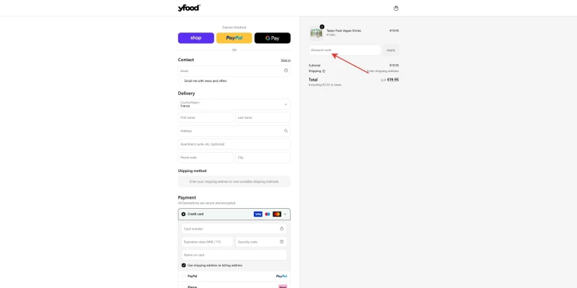This screenshot has width=577, height=288.
Task: Select the PayPal payment radio option
Action: pos(184,276)
